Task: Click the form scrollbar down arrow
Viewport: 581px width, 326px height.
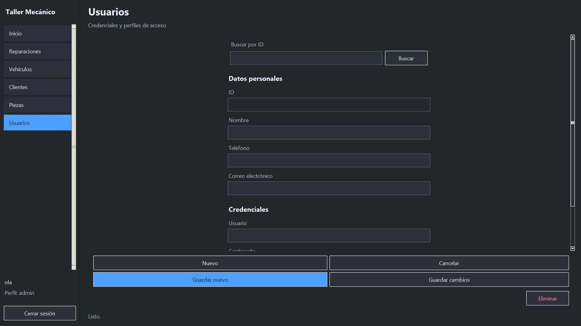Action: [573, 248]
